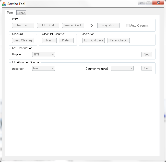Click the Auto Cleaning label text

point(139,26)
